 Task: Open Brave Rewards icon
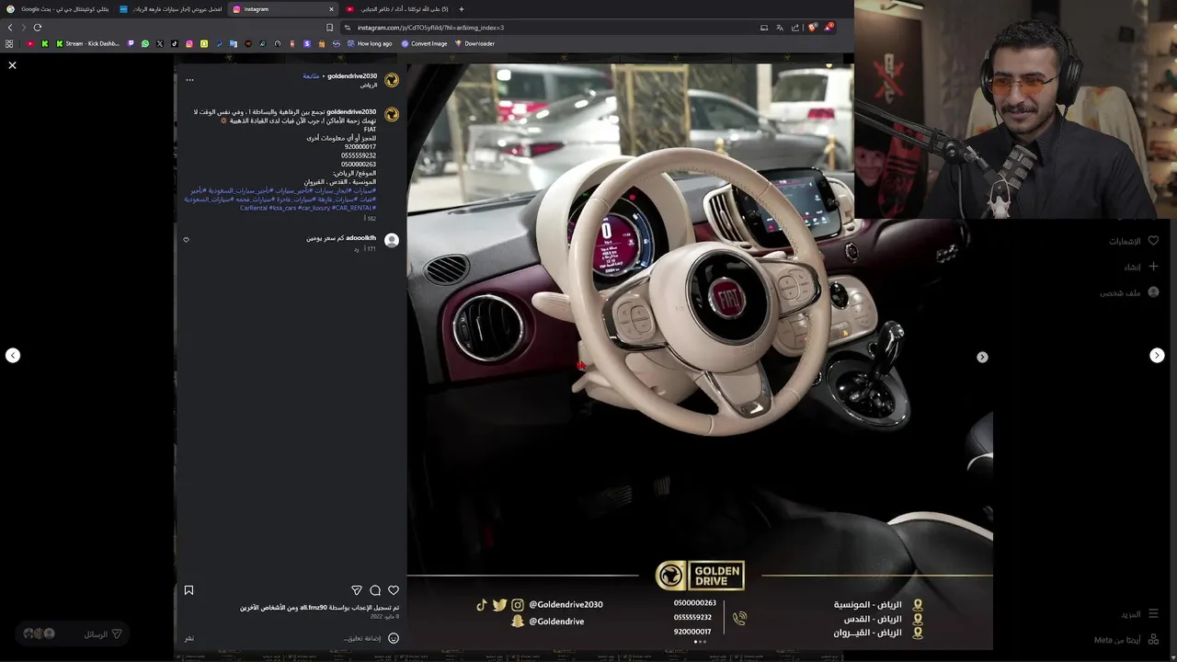point(828,28)
